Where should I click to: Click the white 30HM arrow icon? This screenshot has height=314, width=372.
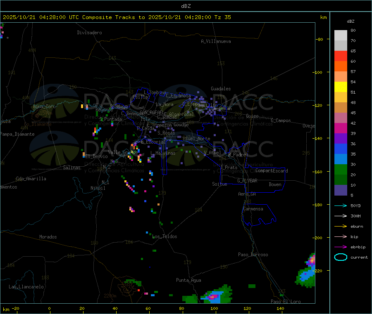click(x=341, y=216)
